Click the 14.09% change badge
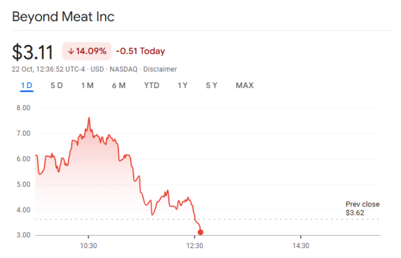This screenshot has width=401, height=258. (87, 51)
